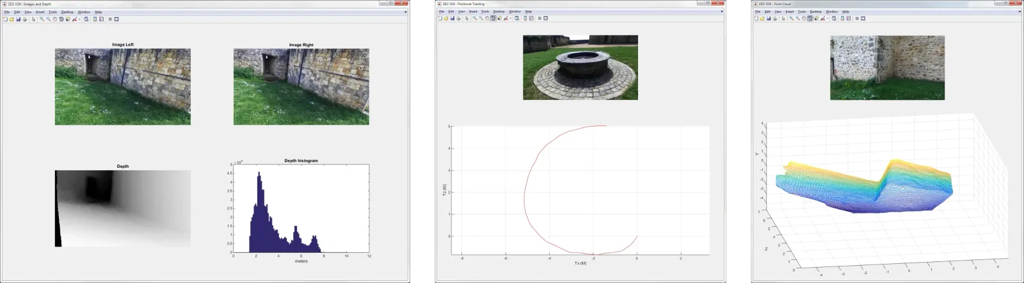
Task: Open Brush dropdown arrow in Positional Tracking window
Action: tap(511, 19)
